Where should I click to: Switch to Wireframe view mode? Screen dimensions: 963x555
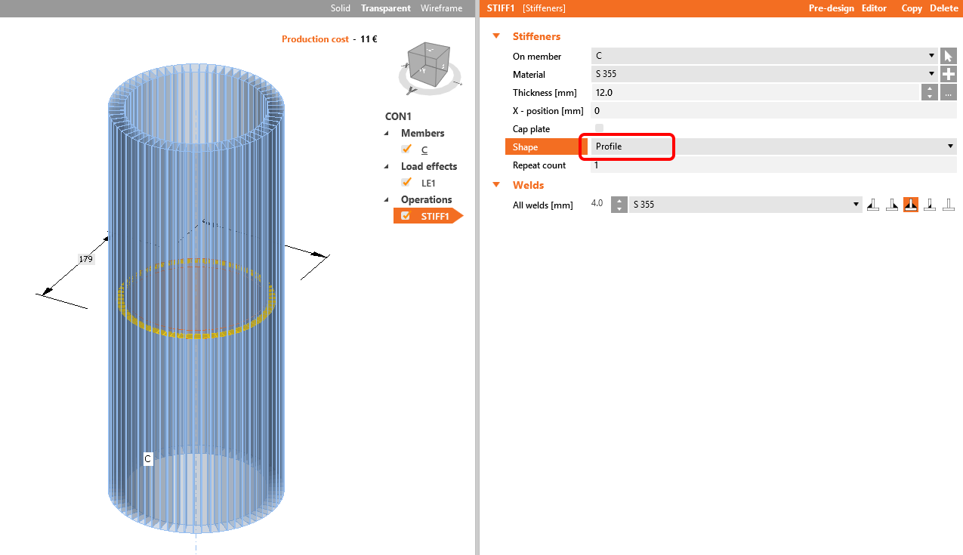tap(441, 8)
